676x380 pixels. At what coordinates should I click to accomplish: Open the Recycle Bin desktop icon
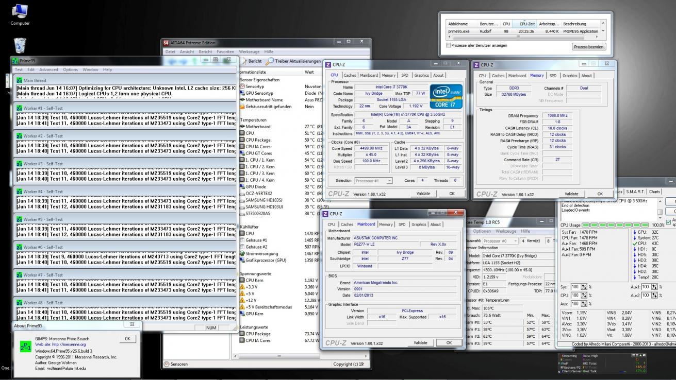click(x=20, y=45)
